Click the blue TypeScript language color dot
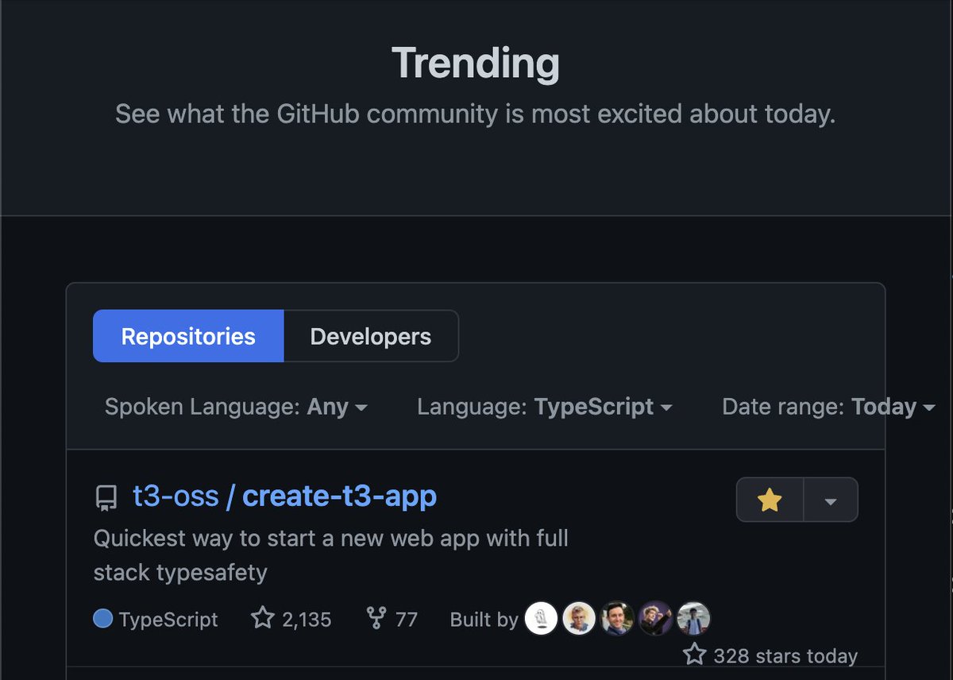This screenshot has height=680, width=953. pyautogui.click(x=102, y=618)
